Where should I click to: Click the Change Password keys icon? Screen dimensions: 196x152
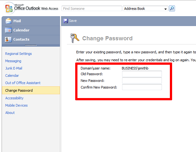pyautogui.click(x=75, y=38)
